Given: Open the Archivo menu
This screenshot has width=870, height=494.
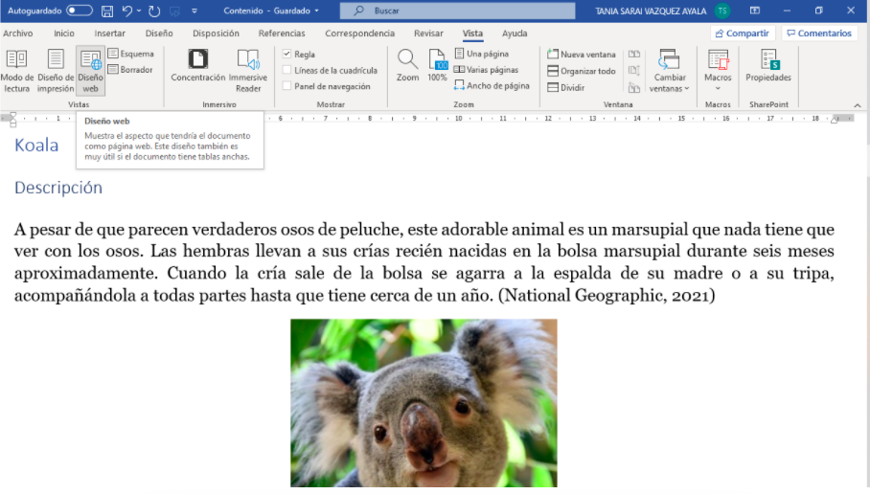Looking at the screenshot, I should pos(18,34).
